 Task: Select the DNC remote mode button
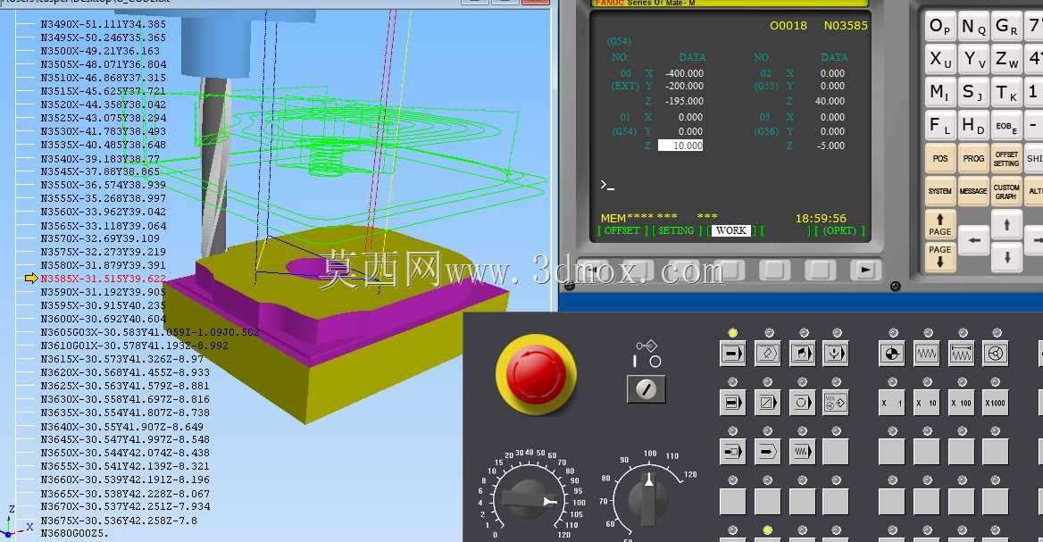pyautogui.click(x=836, y=353)
